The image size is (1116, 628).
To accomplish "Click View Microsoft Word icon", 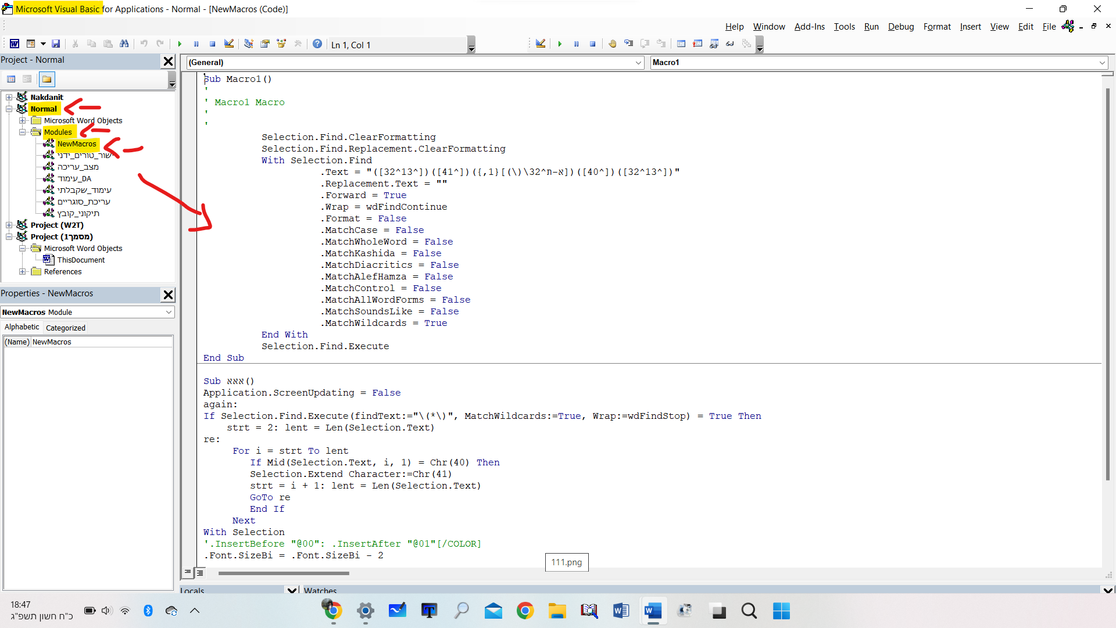I will pyautogui.click(x=15, y=44).
